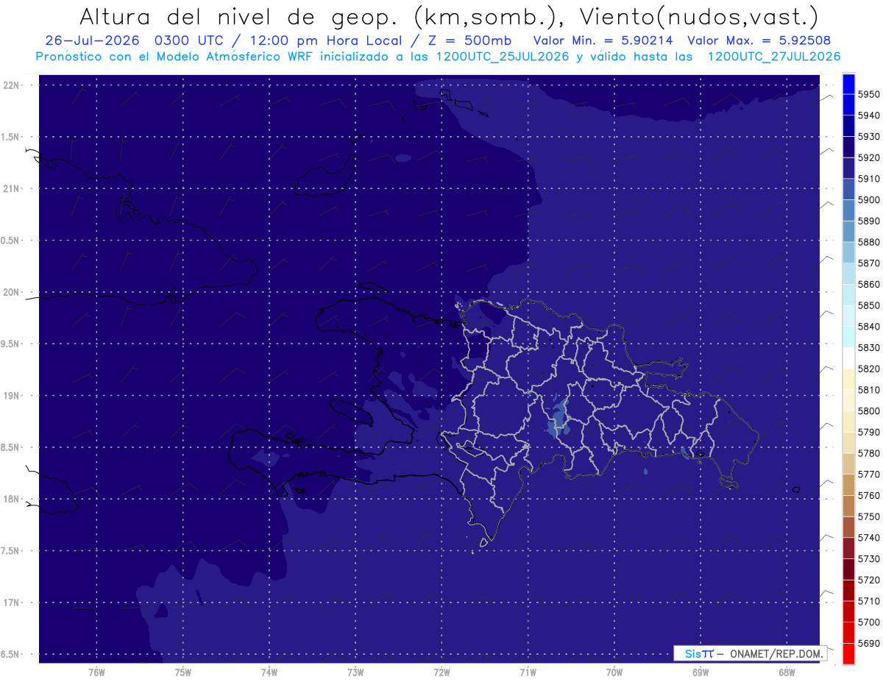Screen dimensions: 883x682
Task: Click the '69W' longitude label
Action: point(701,672)
